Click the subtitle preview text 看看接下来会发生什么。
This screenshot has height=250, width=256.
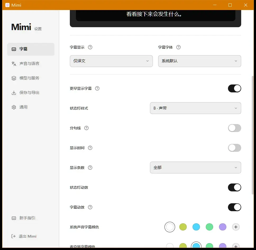pyautogui.click(x=154, y=14)
